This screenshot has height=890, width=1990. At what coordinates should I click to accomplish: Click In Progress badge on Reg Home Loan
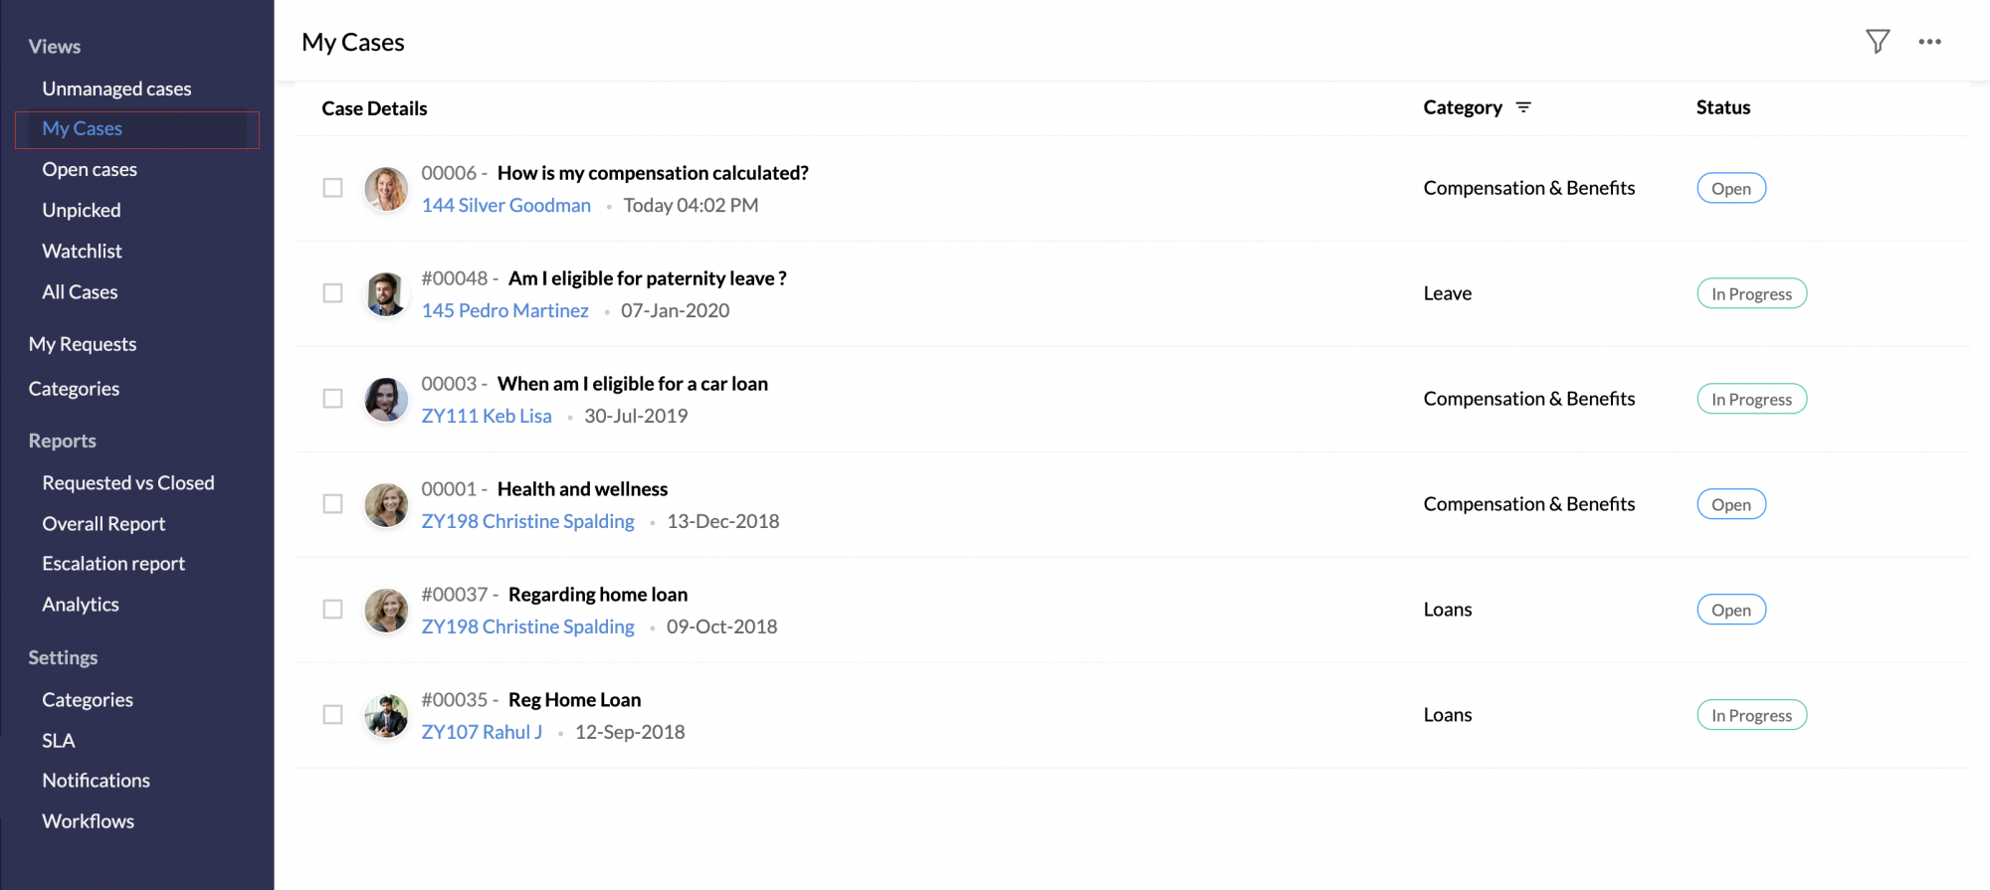1751,715
